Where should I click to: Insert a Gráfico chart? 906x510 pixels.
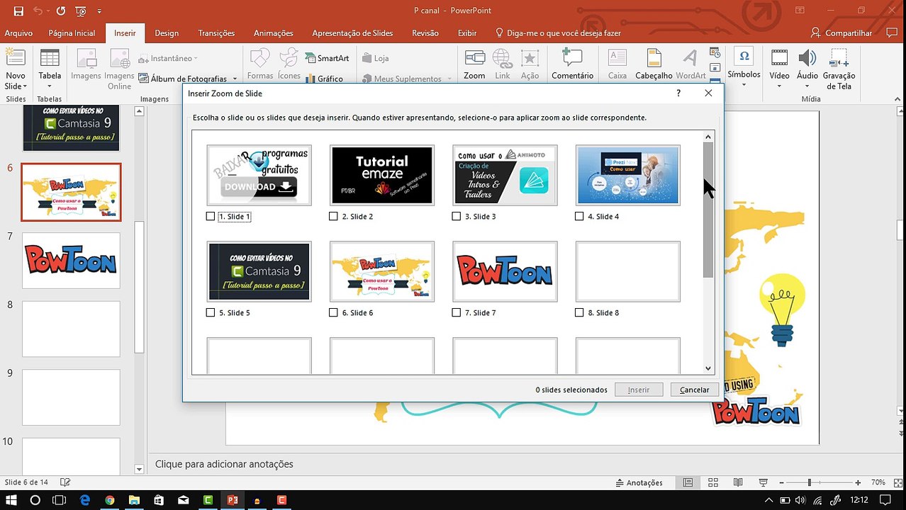pyautogui.click(x=325, y=79)
